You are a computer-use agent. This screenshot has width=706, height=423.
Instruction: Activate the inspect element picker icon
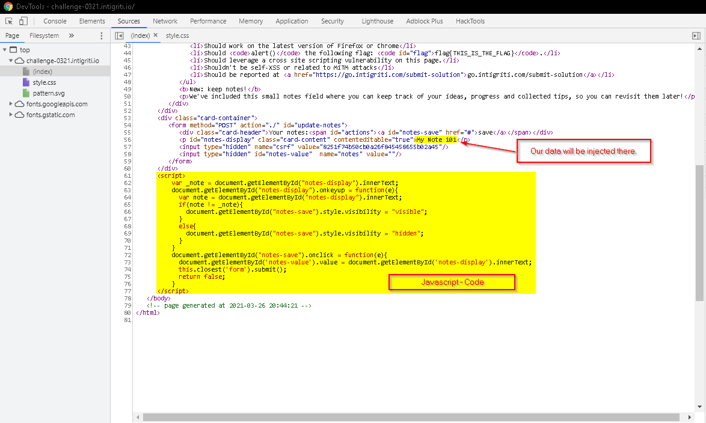8,21
